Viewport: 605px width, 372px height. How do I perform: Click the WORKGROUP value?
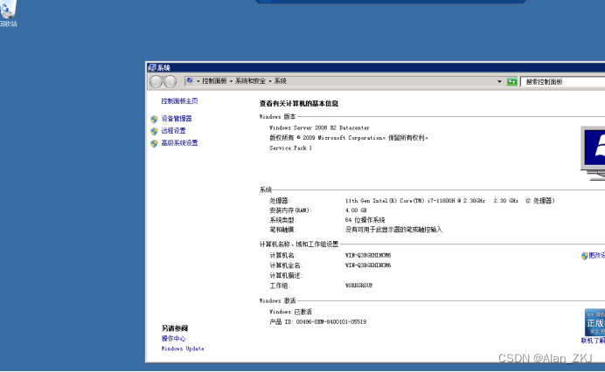click(358, 286)
